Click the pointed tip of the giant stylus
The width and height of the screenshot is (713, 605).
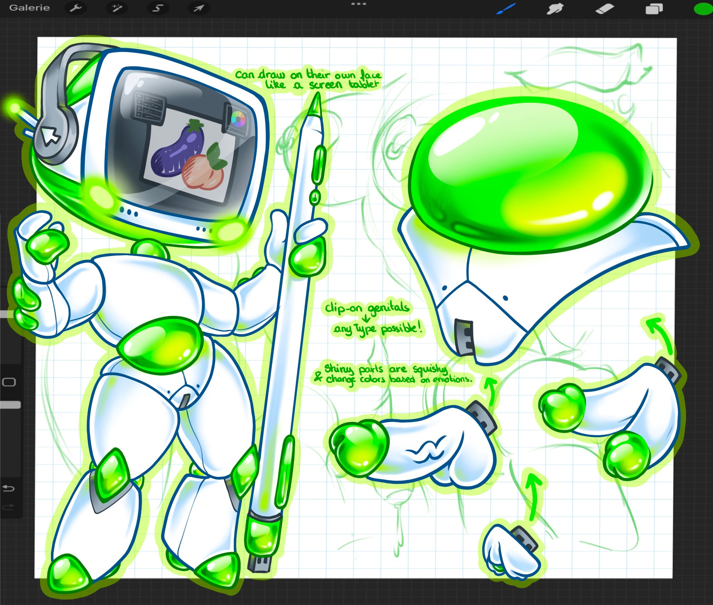tap(317, 101)
